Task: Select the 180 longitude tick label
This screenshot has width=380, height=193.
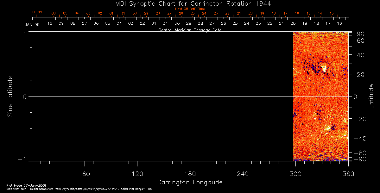Action: [x=190, y=173]
